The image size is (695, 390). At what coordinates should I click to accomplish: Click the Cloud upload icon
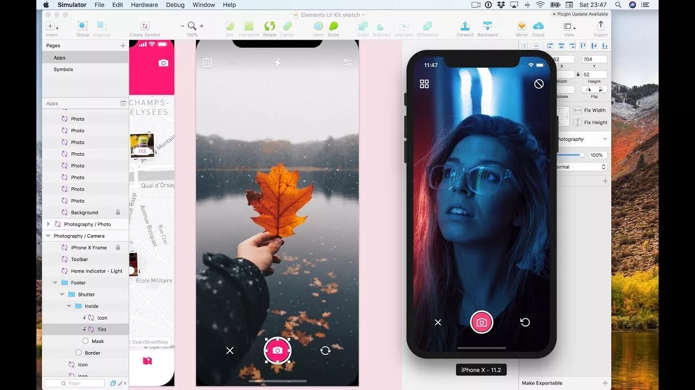click(x=538, y=26)
